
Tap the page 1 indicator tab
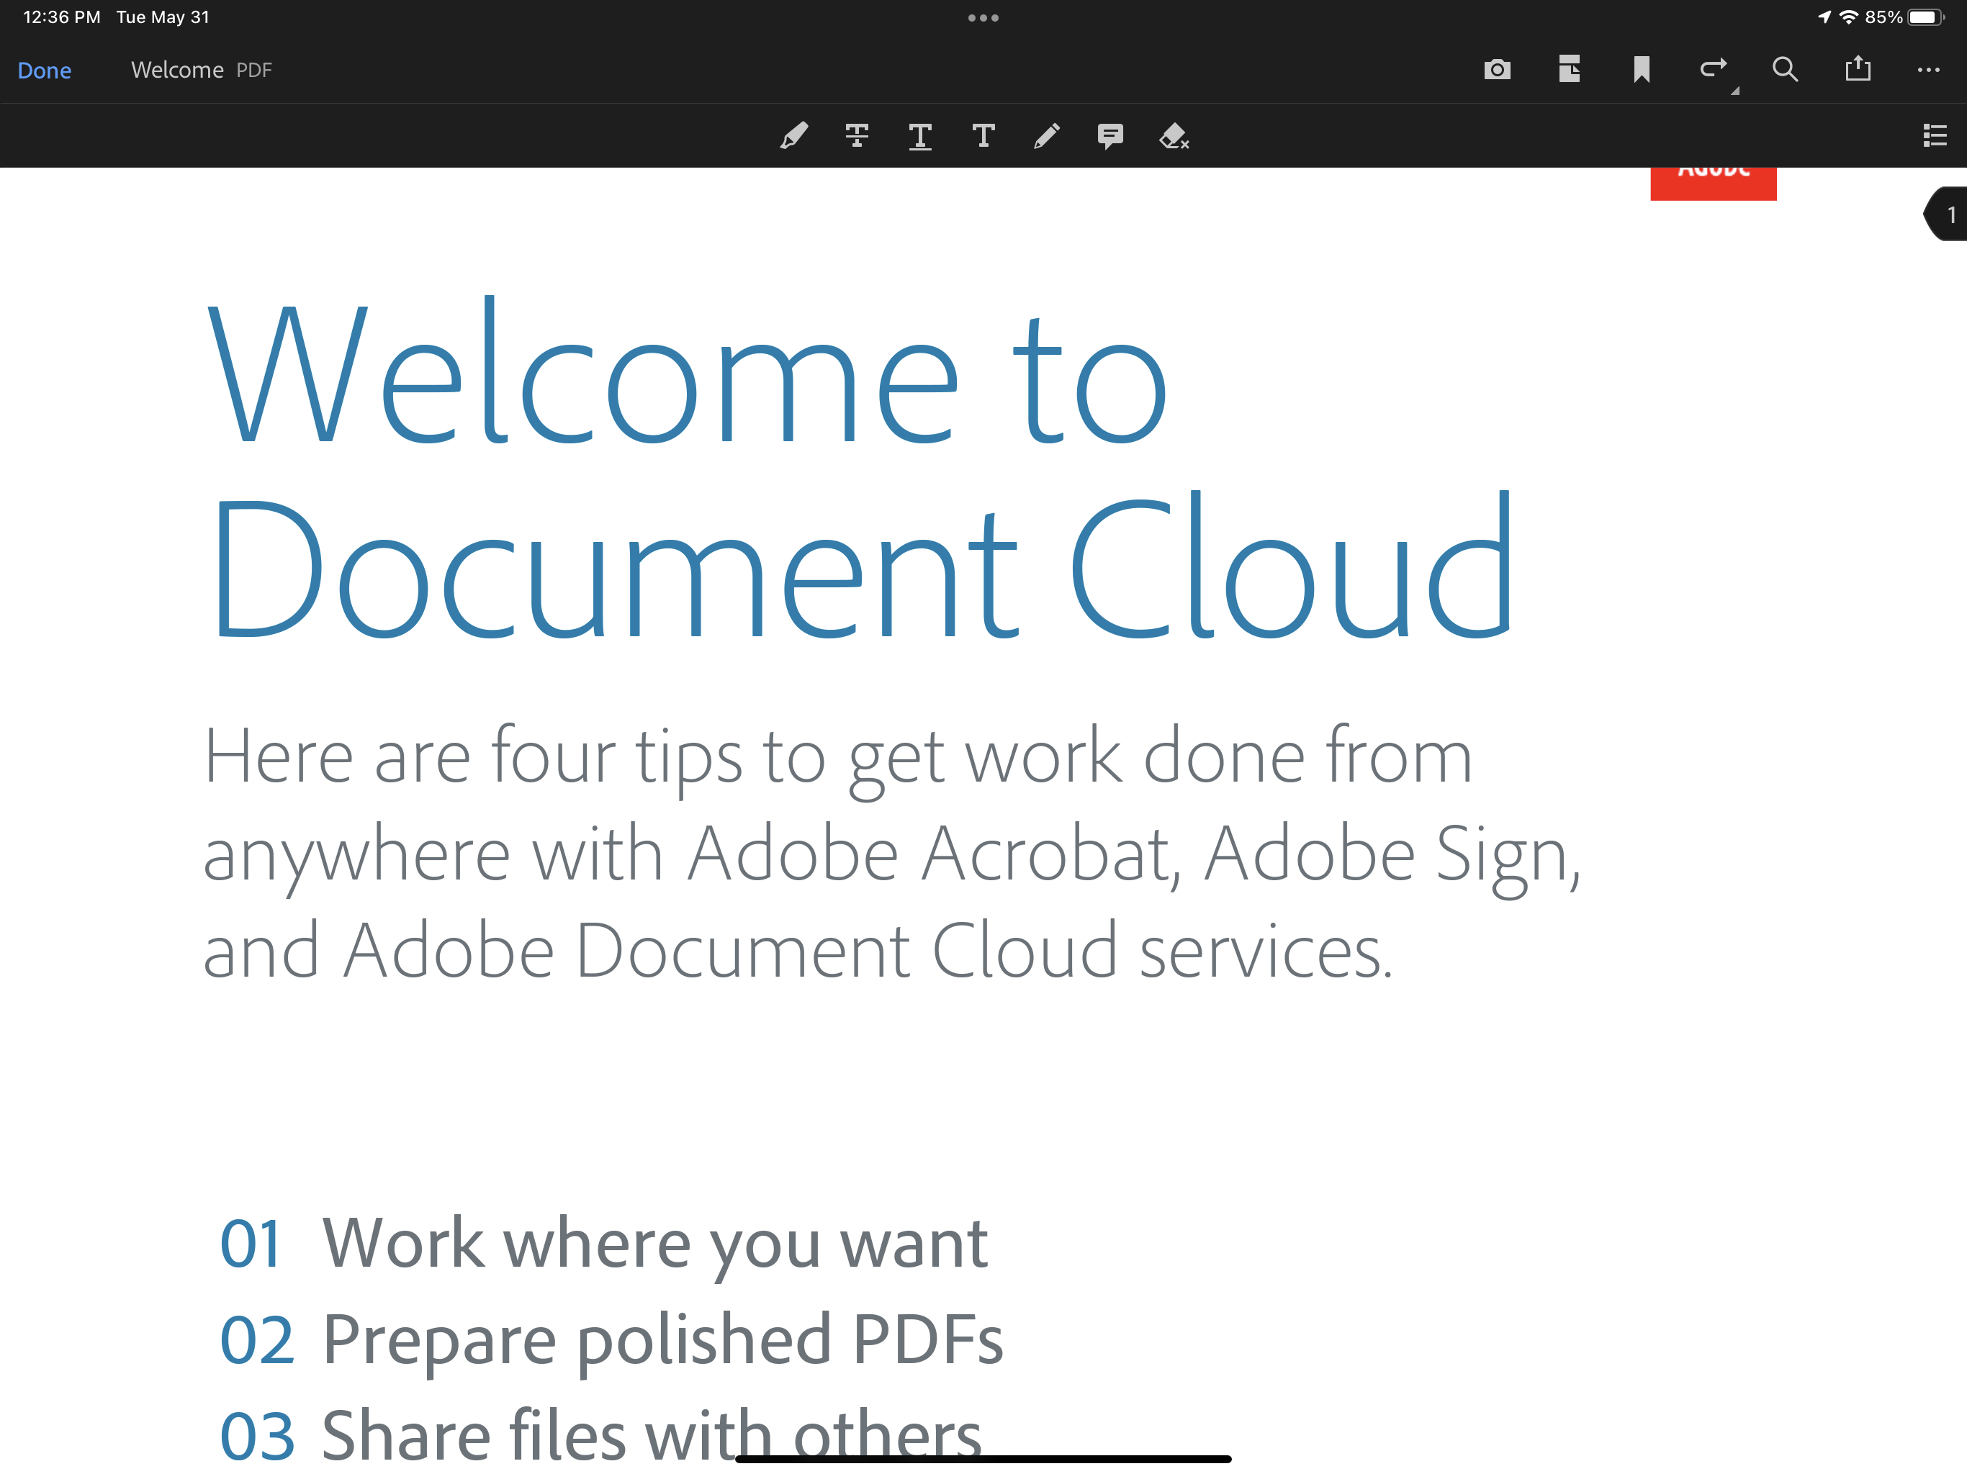pos(1945,214)
